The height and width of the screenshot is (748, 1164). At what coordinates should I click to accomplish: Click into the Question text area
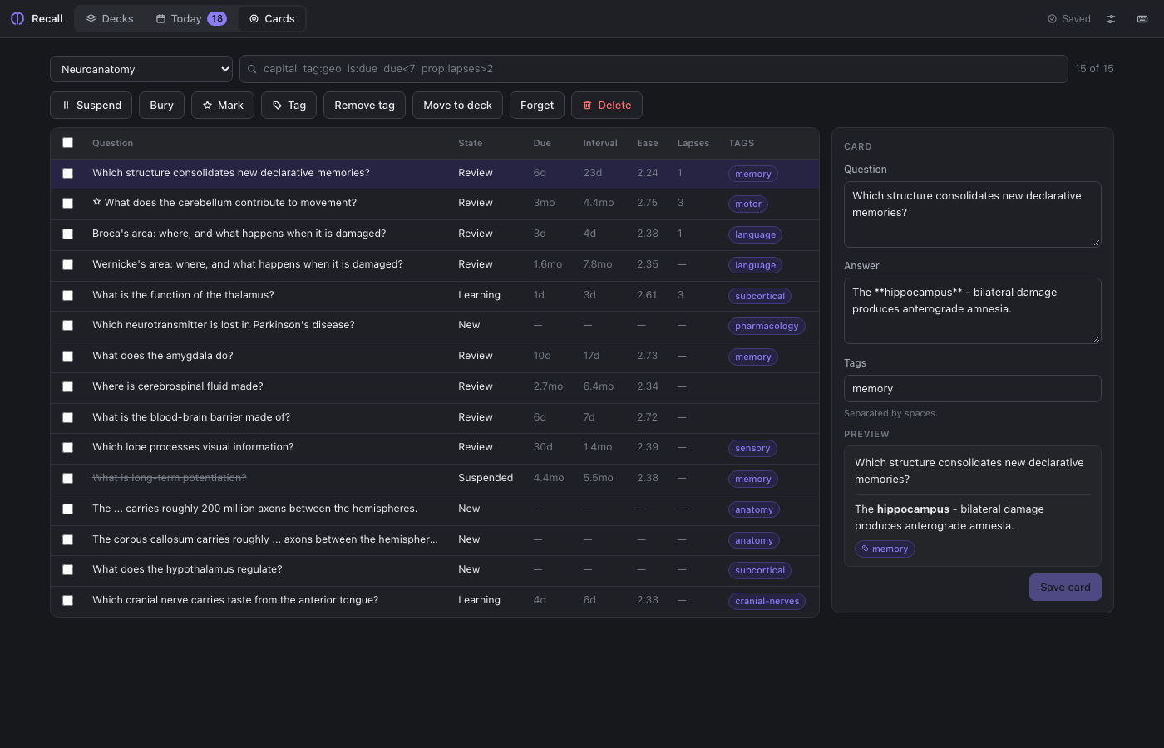coord(973,214)
